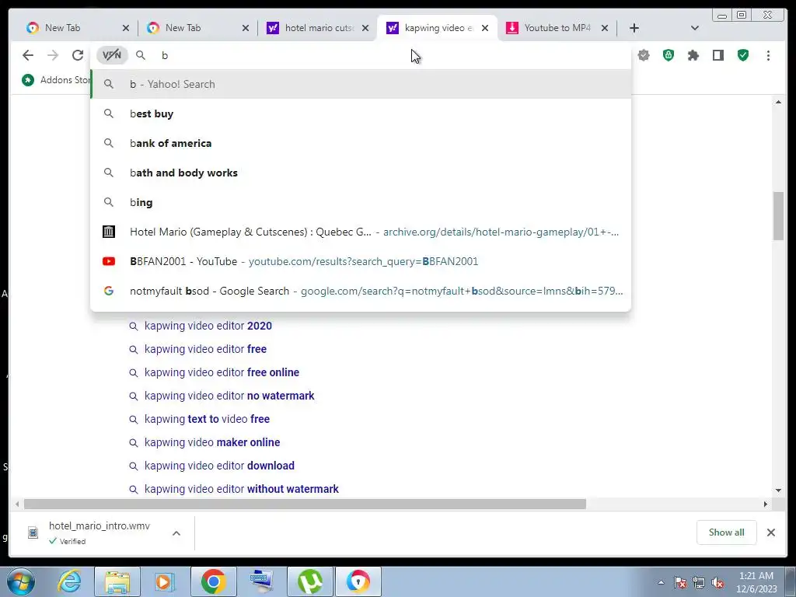The image size is (796, 597).
Task: Close the Youtube to MP4 tab
Action: click(605, 28)
